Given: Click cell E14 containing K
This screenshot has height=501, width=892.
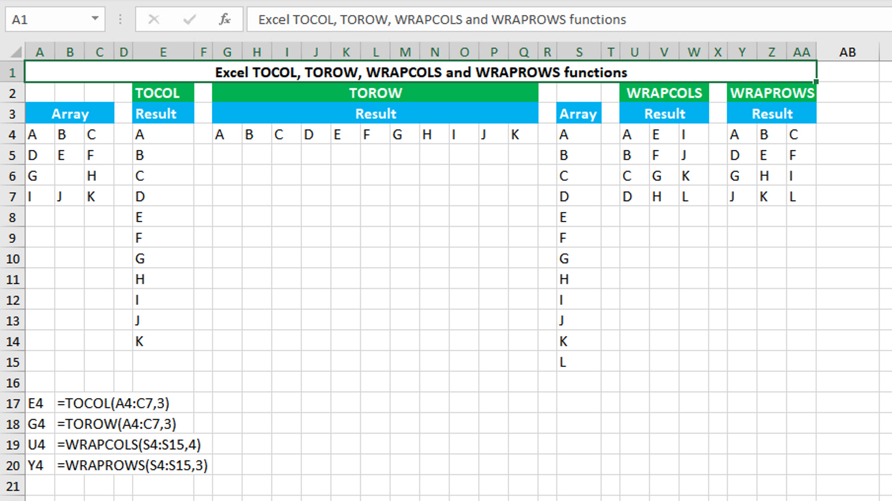Looking at the screenshot, I should (x=163, y=341).
